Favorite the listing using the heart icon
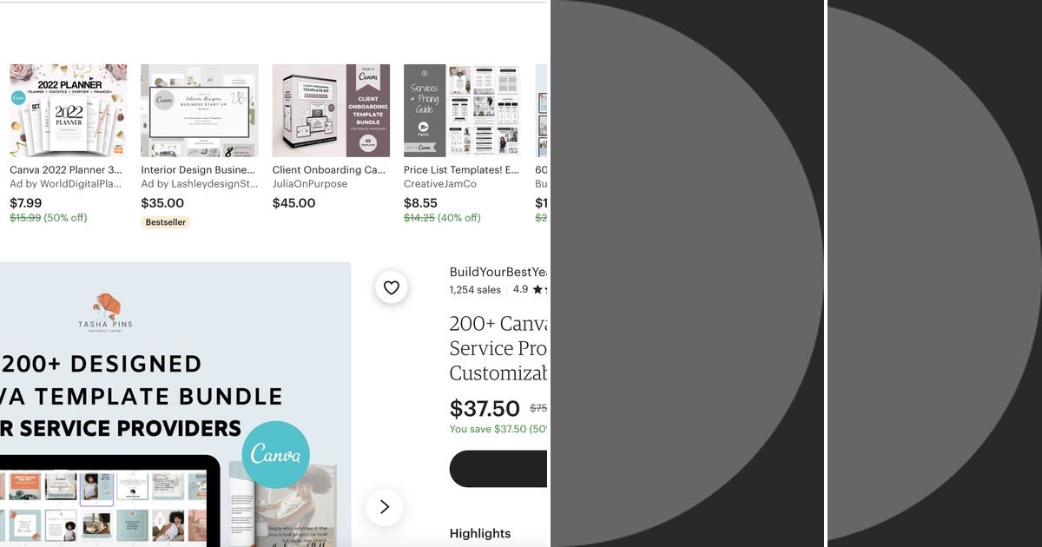1042x547 pixels. pyautogui.click(x=392, y=287)
